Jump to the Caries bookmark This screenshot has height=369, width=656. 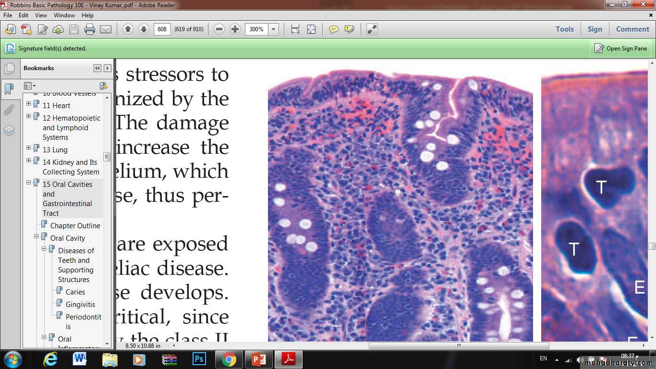coord(75,292)
